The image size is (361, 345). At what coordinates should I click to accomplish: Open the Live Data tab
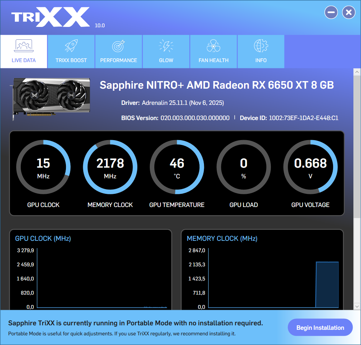pos(24,51)
